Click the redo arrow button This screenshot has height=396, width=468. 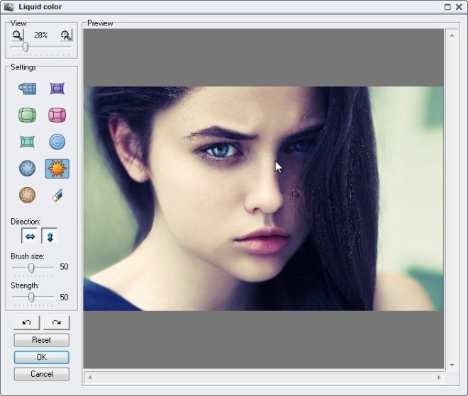tap(57, 322)
